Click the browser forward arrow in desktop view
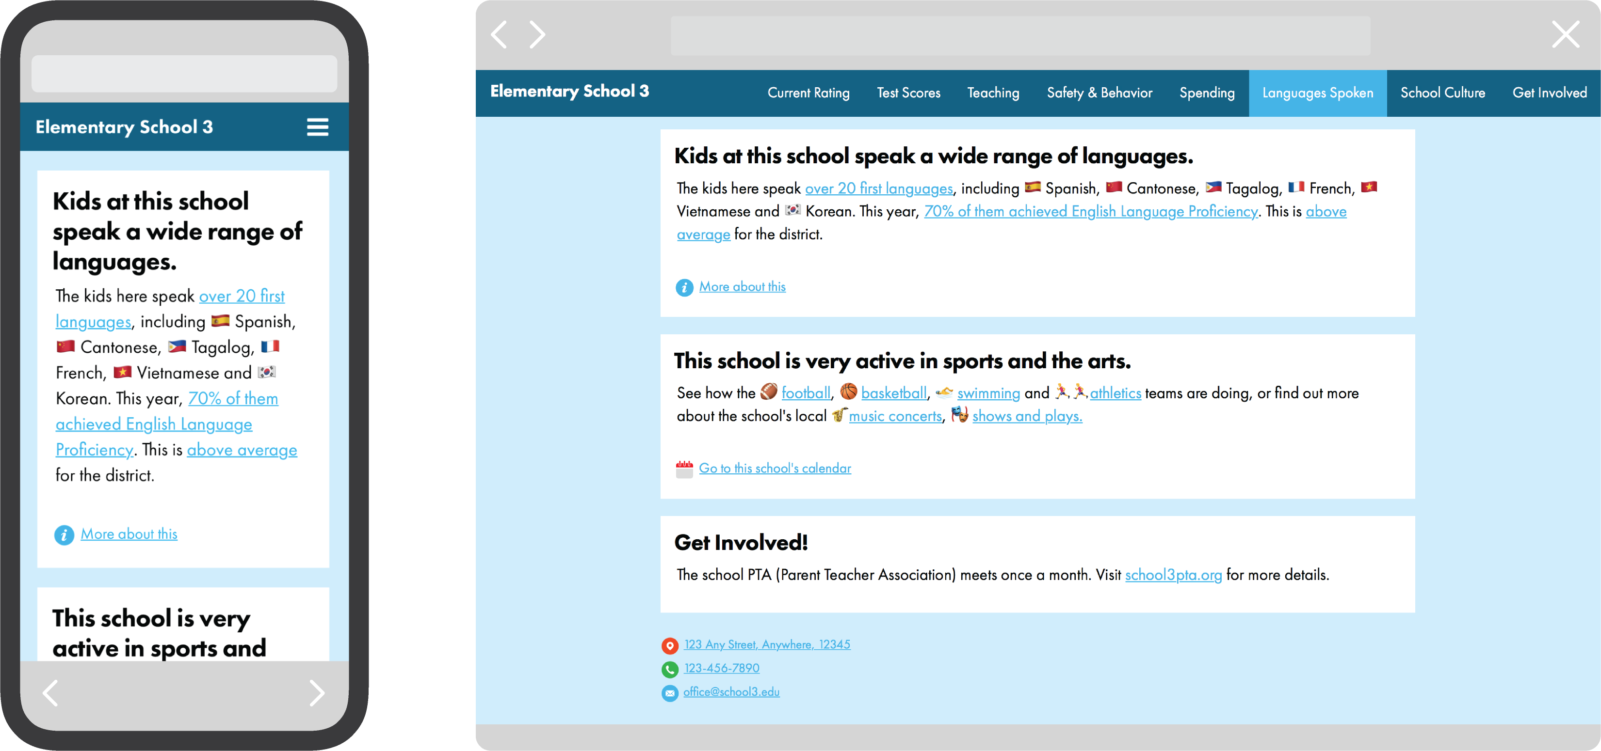Screen dimensions: 1601x751 pos(537,34)
